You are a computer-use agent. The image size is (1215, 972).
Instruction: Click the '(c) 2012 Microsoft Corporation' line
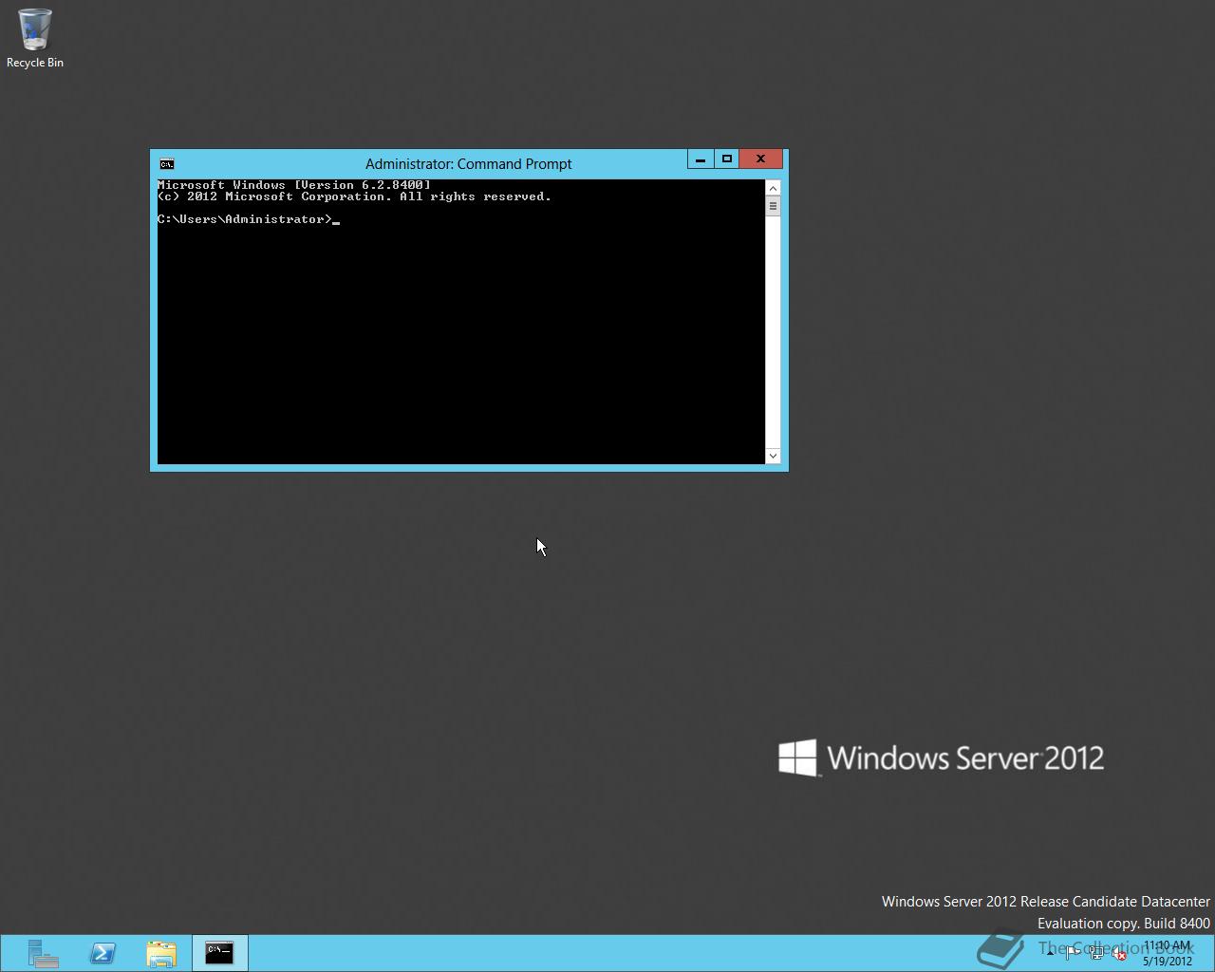(354, 196)
